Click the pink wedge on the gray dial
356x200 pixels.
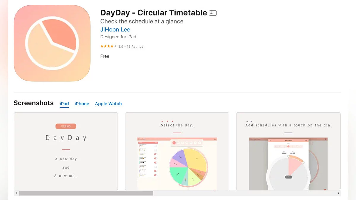pyautogui.click(x=294, y=167)
